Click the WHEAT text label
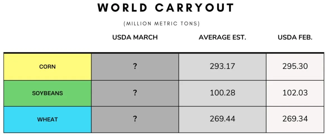This screenshot has height=138, width=329. click(x=47, y=120)
